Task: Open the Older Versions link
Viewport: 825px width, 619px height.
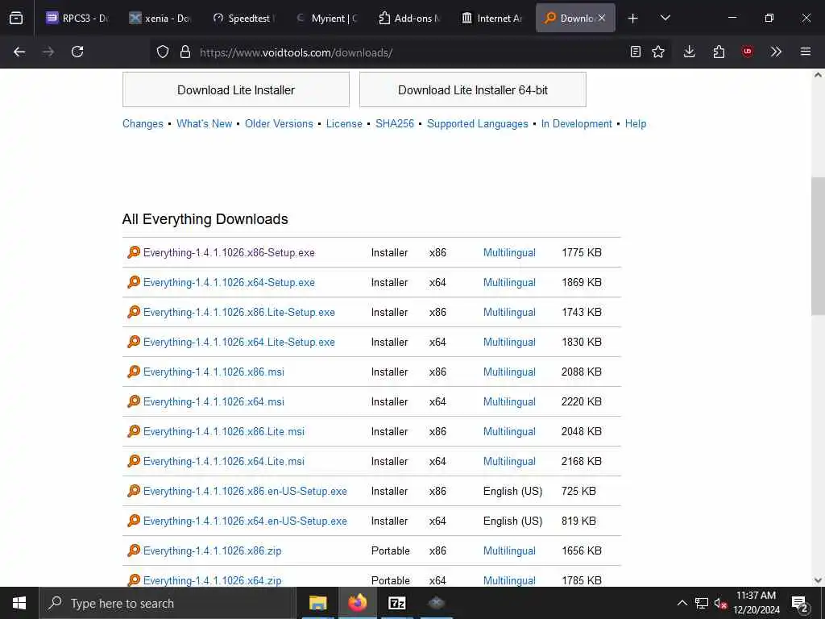Action: pos(279,123)
